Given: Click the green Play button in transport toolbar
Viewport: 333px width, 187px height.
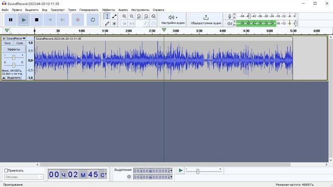Looking at the screenshot, I should point(23,20).
